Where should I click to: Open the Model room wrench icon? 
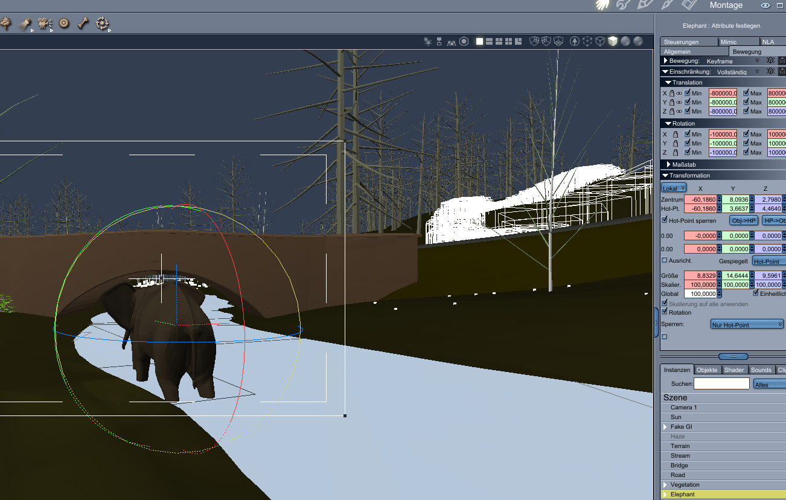(x=623, y=5)
